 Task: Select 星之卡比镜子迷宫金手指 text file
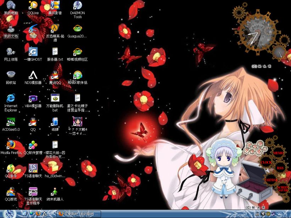(x=77, y=103)
